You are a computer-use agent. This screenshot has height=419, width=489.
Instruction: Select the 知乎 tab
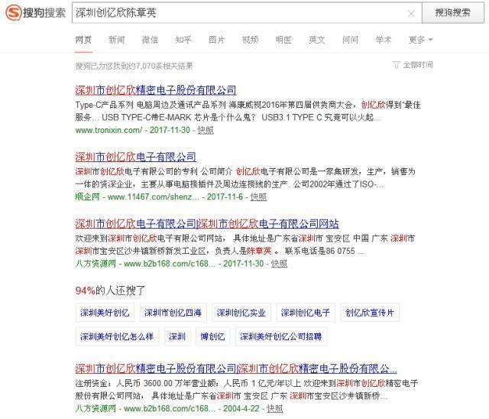183,40
